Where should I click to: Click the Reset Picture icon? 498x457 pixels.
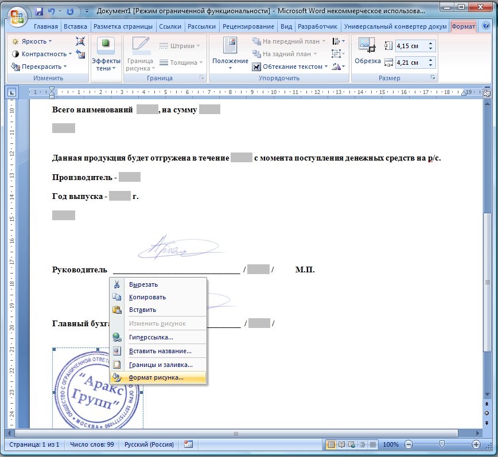point(80,54)
